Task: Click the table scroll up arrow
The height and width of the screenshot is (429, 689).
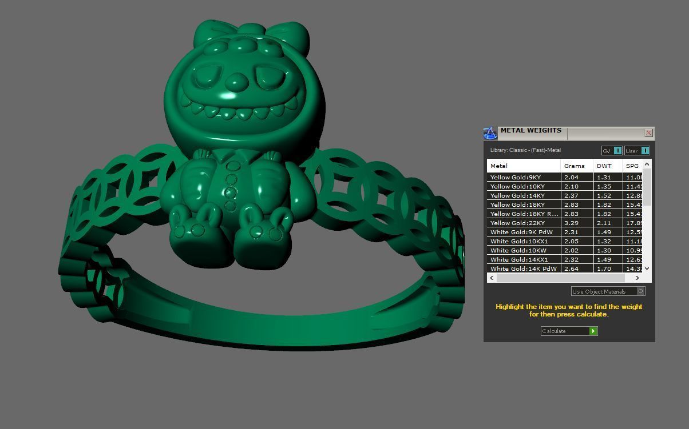Action: (x=647, y=165)
